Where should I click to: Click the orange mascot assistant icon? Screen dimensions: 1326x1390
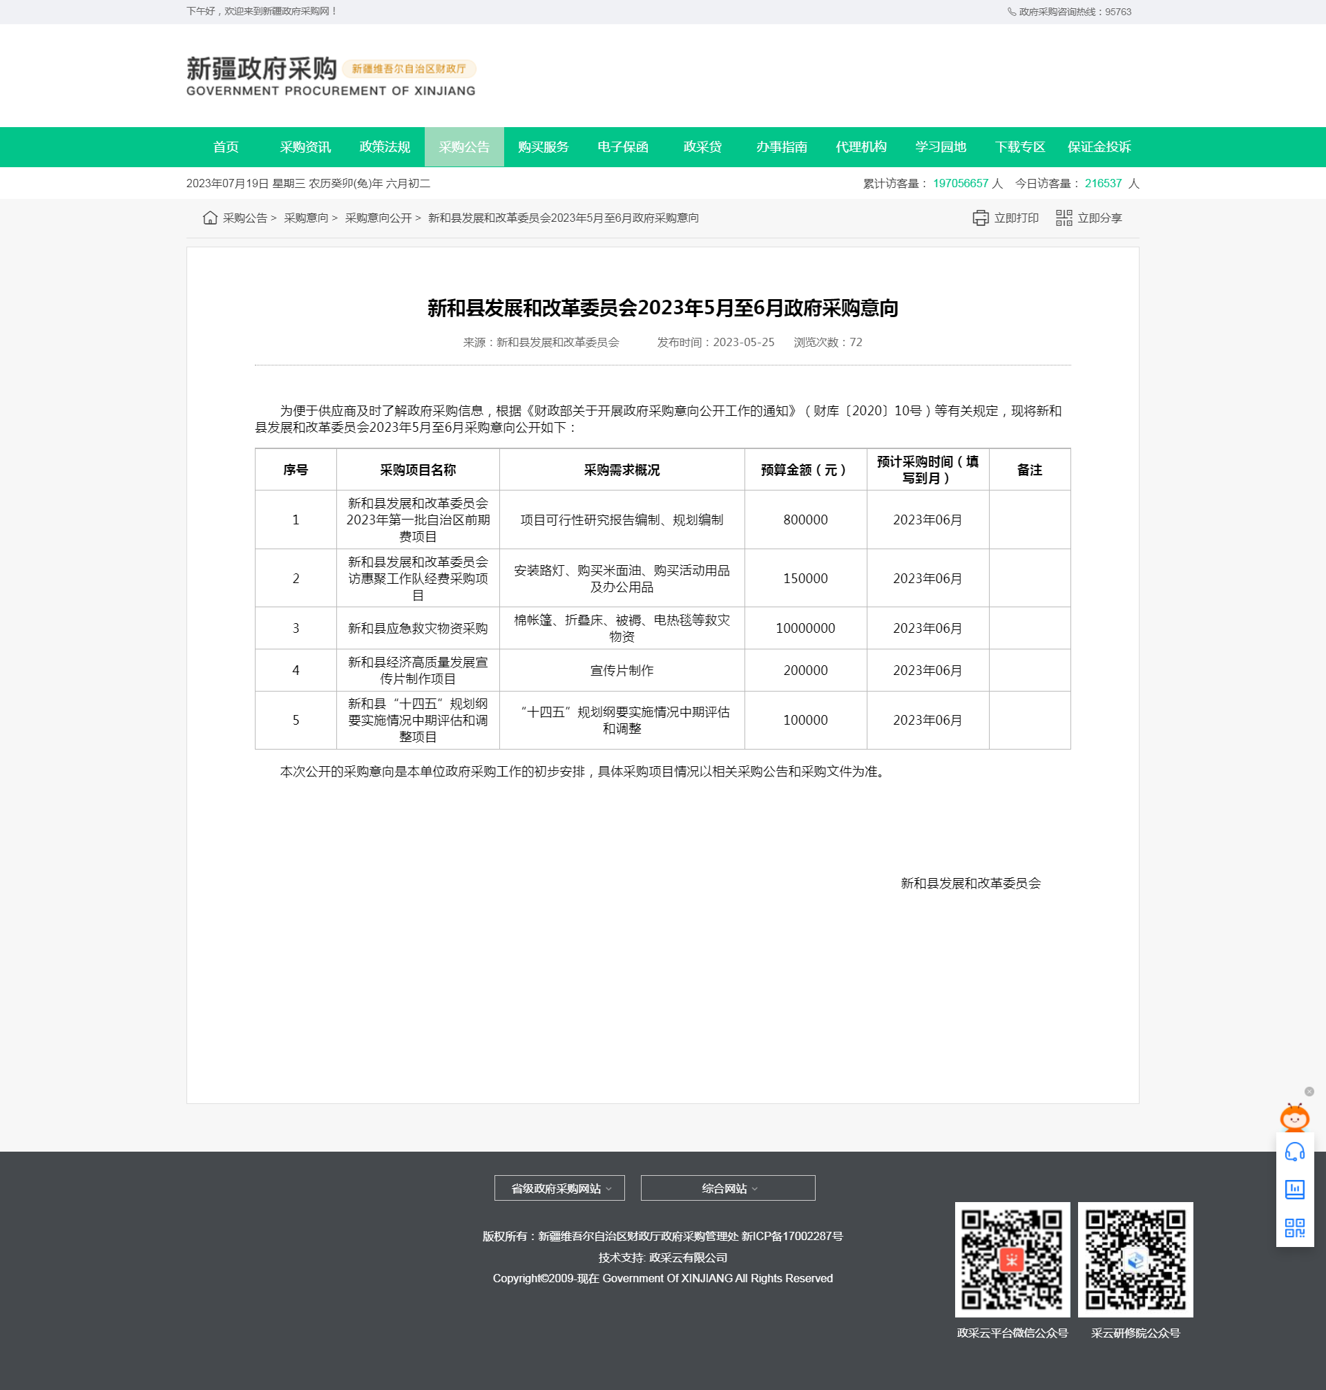[1294, 1118]
